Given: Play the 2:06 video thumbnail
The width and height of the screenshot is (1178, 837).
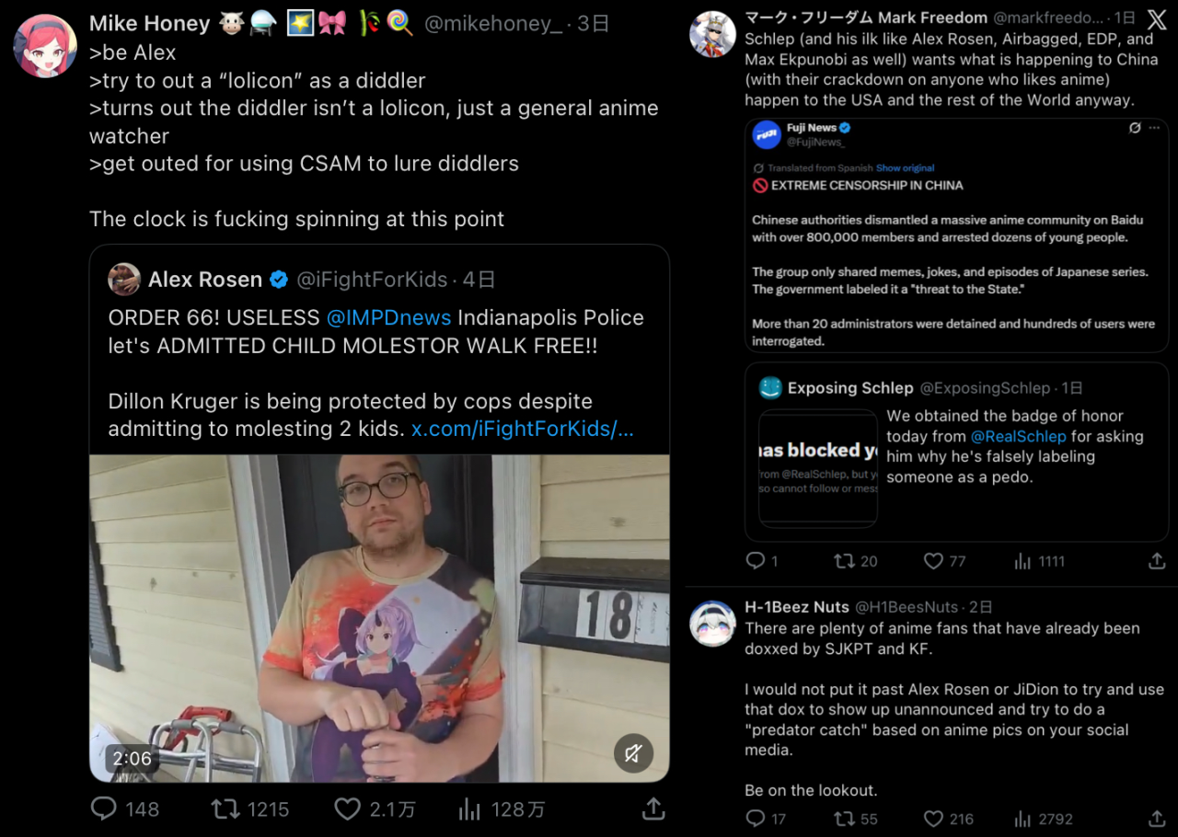Looking at the screenshot, I should click(x=379, y=618).
